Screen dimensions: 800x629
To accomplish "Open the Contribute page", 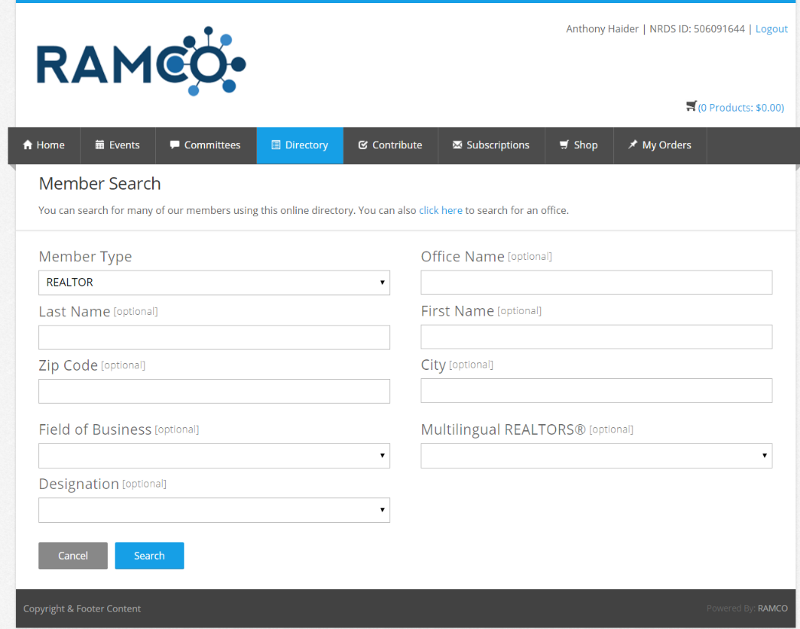I will [x=391, y=145].
